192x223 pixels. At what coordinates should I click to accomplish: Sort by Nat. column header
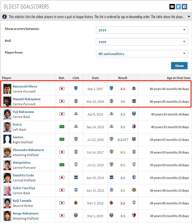(x=62, y=78)
